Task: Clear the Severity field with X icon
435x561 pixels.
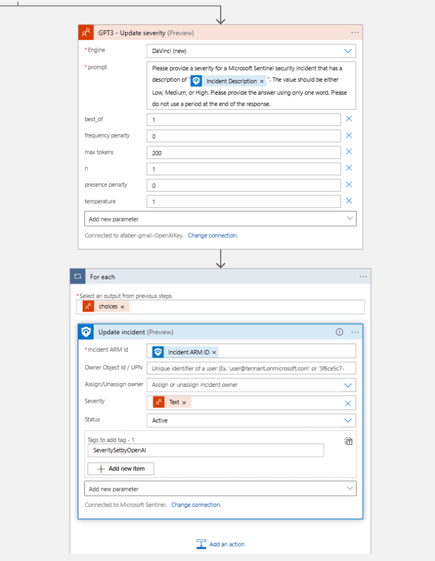Action: (x=348, y=404)
